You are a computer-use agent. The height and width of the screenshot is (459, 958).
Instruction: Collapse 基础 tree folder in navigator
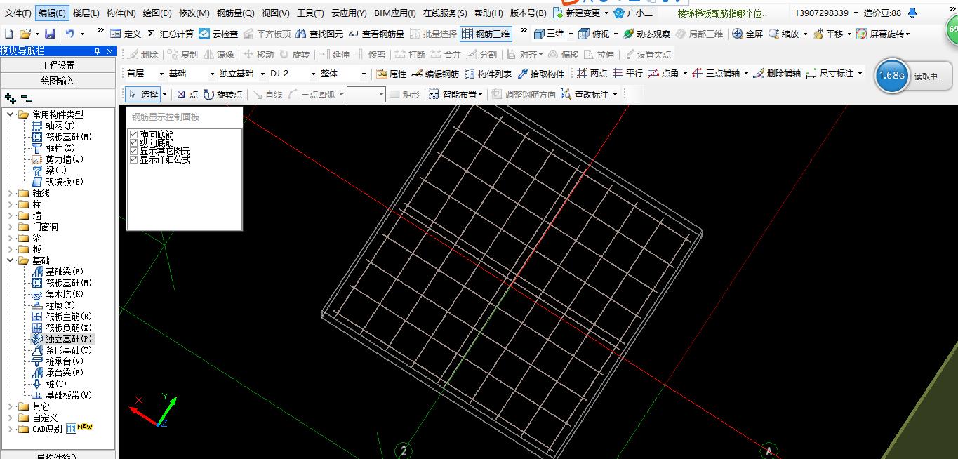[x=10, y=260]
